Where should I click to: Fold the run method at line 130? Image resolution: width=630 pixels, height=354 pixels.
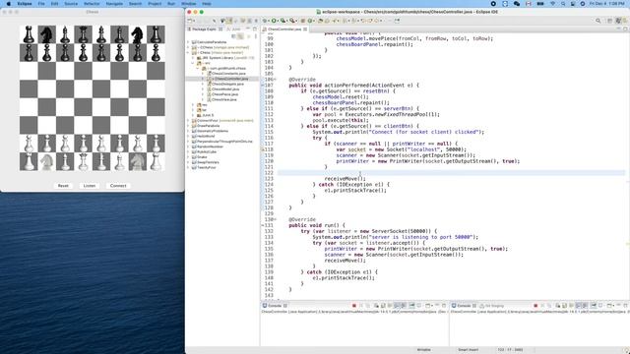coord(275,219)
